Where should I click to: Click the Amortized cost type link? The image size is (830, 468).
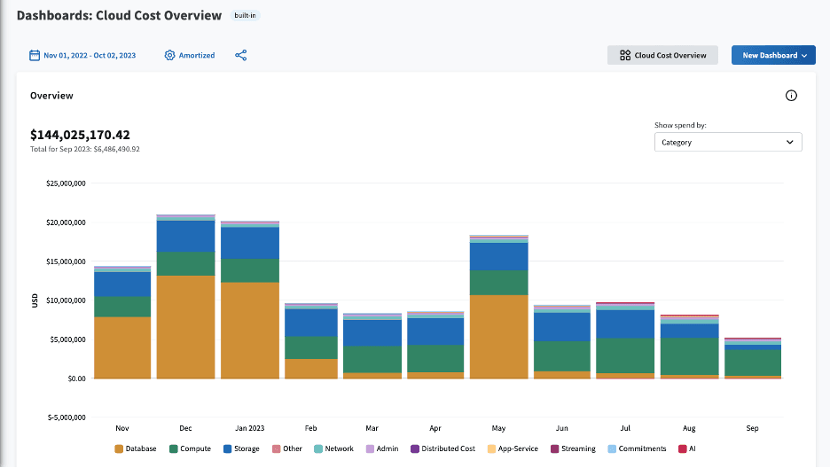(x=196, y=55)
